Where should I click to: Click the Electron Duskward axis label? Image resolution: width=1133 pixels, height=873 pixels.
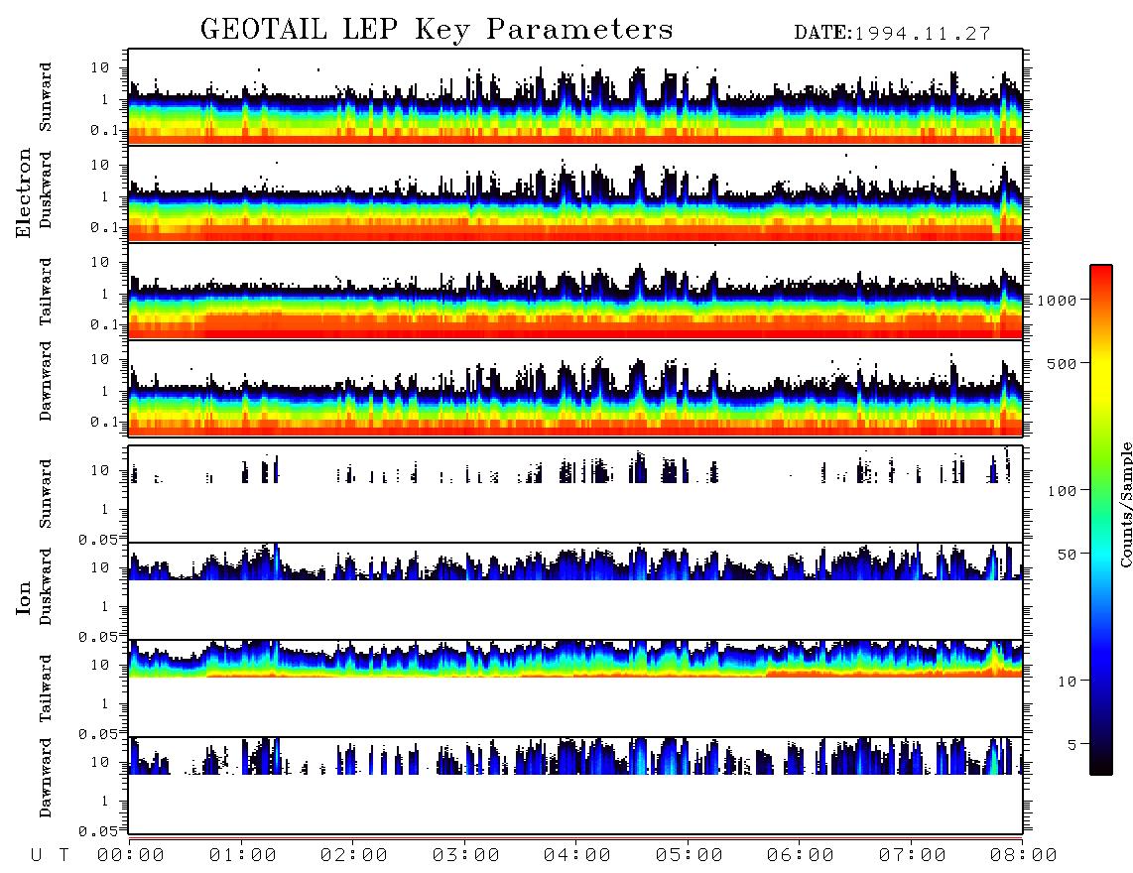46,190
